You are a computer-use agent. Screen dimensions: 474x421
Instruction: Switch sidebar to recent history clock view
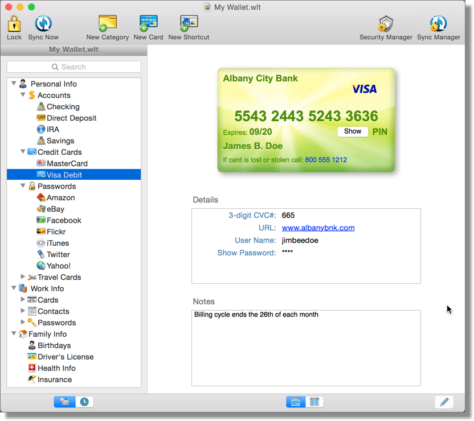point(84,402)
